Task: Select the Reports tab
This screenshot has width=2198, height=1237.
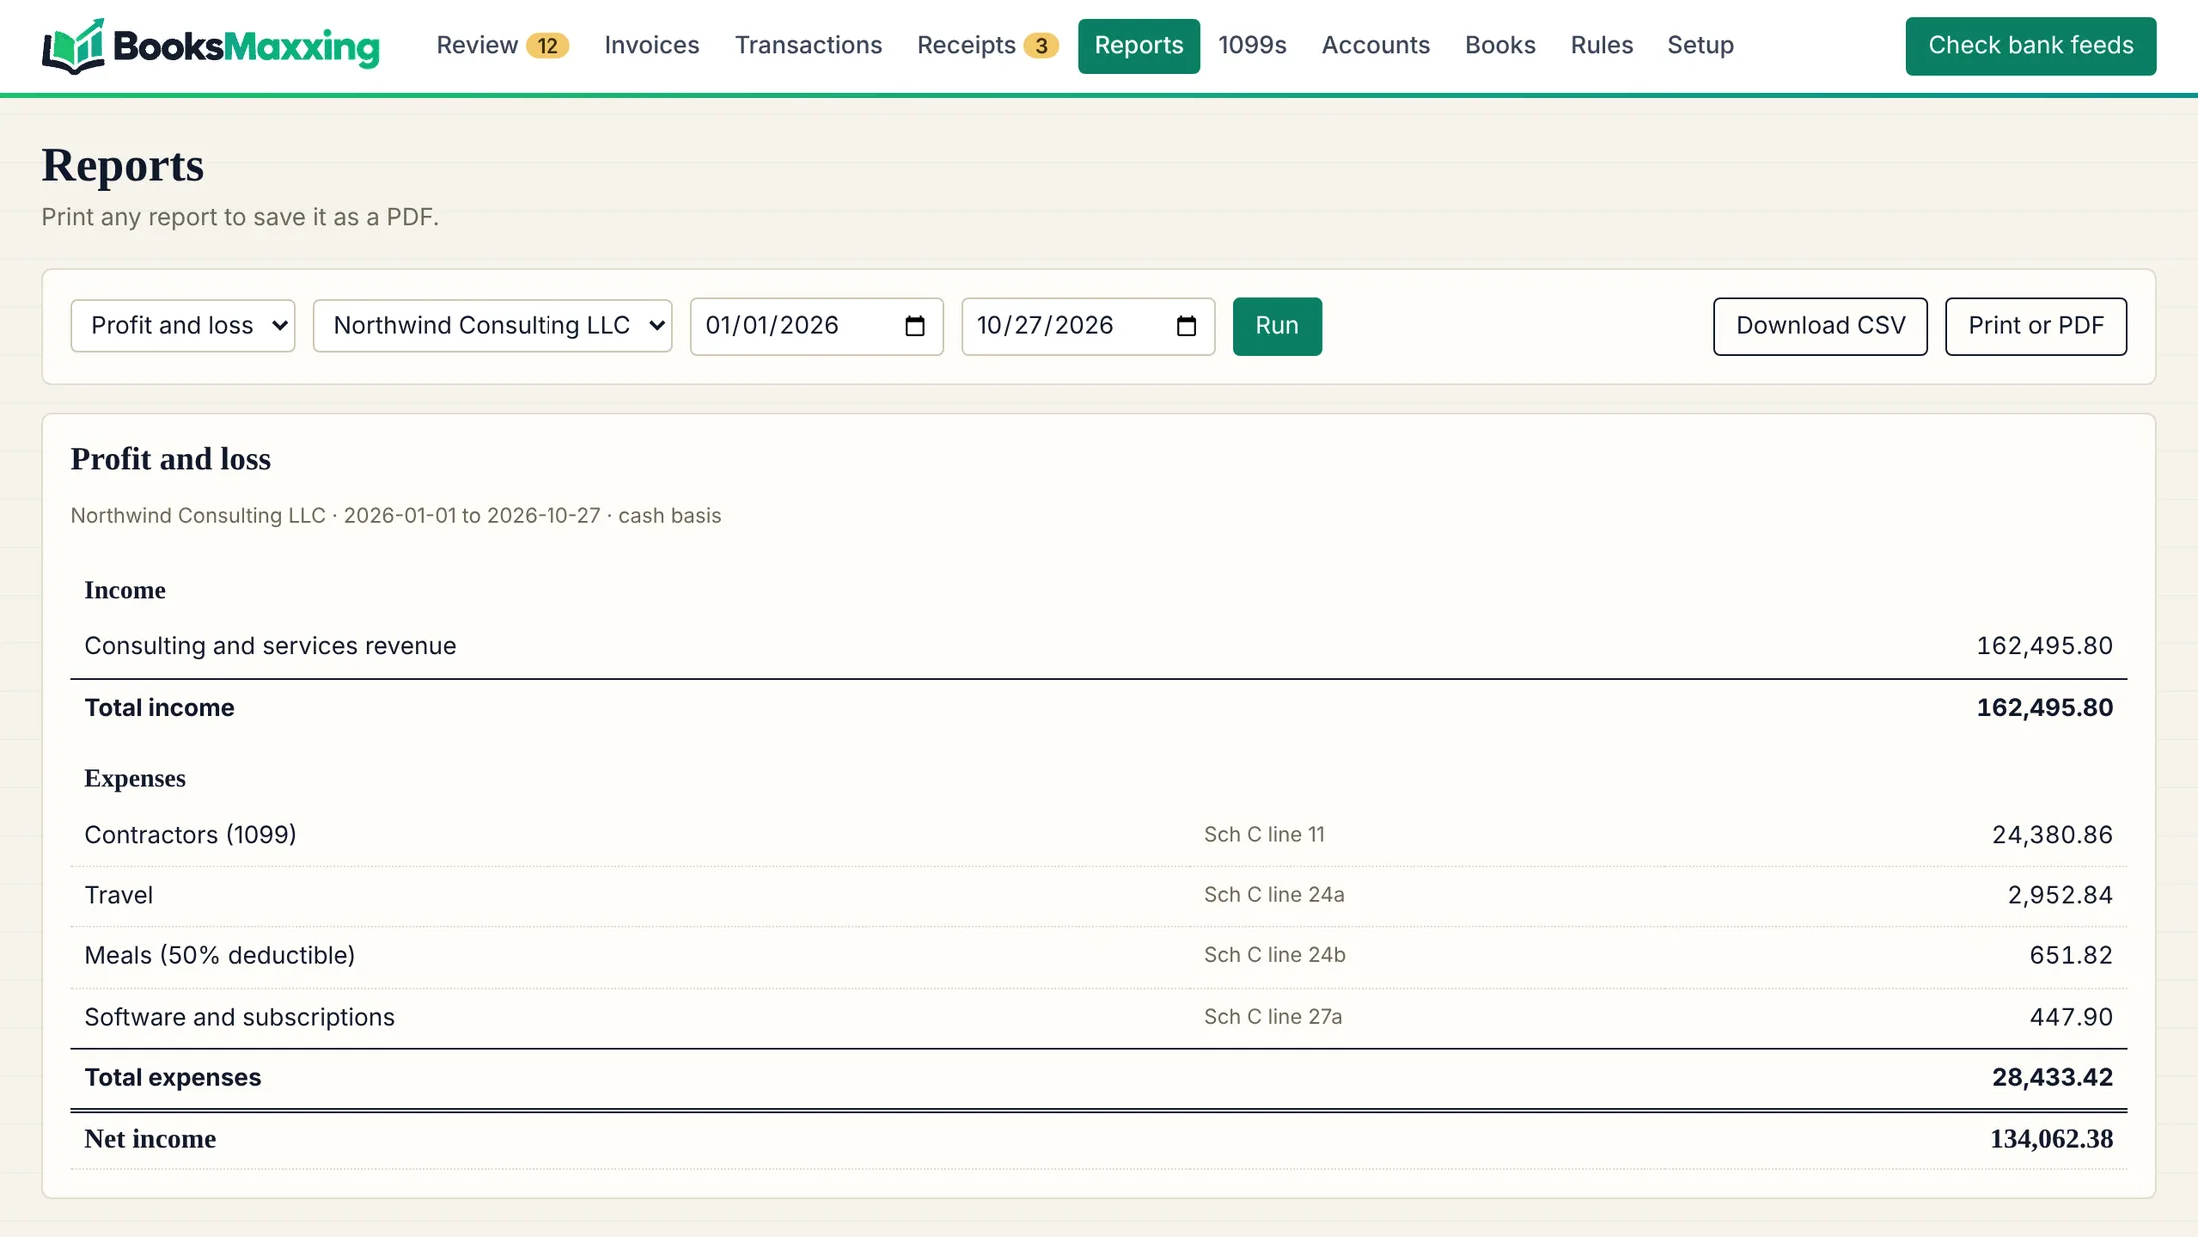Action: 1138,46
